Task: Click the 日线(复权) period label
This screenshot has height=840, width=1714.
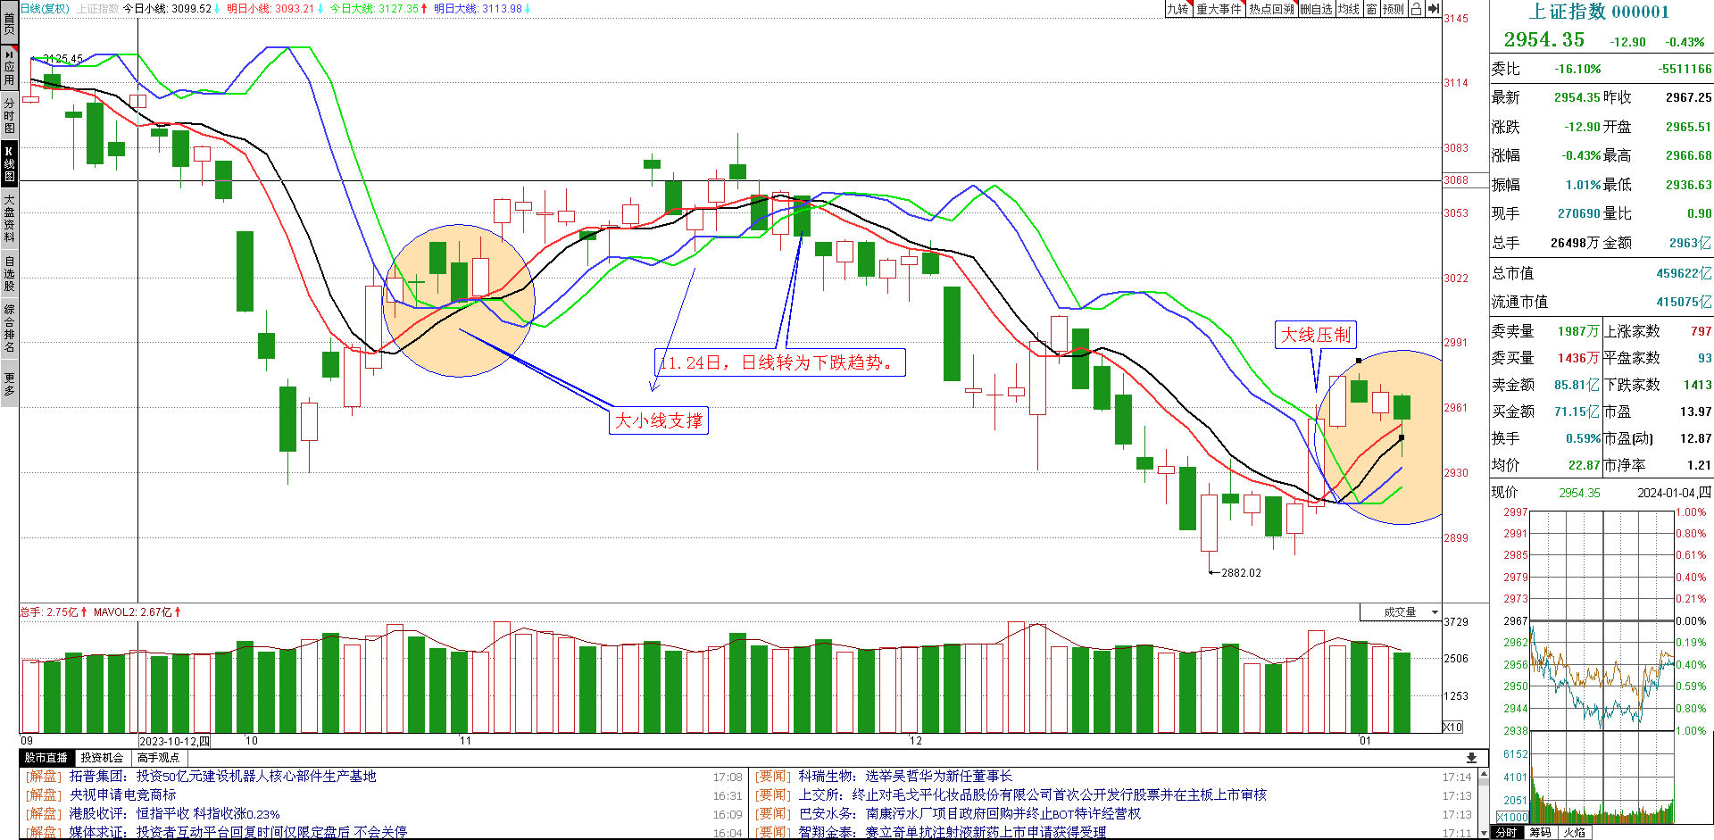Action: (x=45, y=8)
